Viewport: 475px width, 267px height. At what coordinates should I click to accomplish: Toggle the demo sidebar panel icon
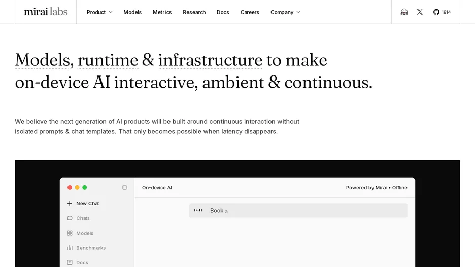tap(124, 187)
